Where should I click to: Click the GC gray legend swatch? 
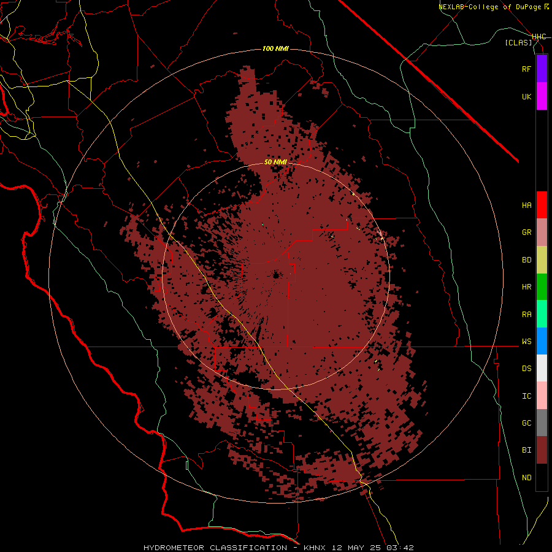click(x=542, y=423)
